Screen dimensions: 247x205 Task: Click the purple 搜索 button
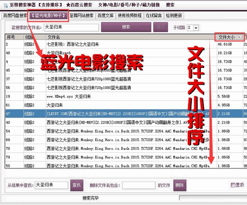(x=126, y=27)
